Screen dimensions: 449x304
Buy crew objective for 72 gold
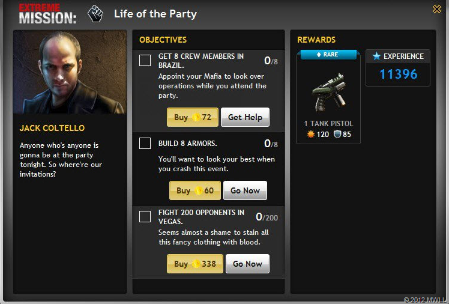coord(193,117)
